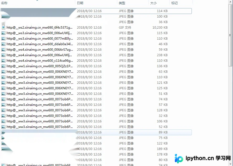Click the 114 KB size cell

pyautogui.click(x=162, y=11)
